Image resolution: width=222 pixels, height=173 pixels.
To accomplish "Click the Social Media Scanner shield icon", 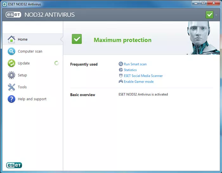I will coord(121,76).
